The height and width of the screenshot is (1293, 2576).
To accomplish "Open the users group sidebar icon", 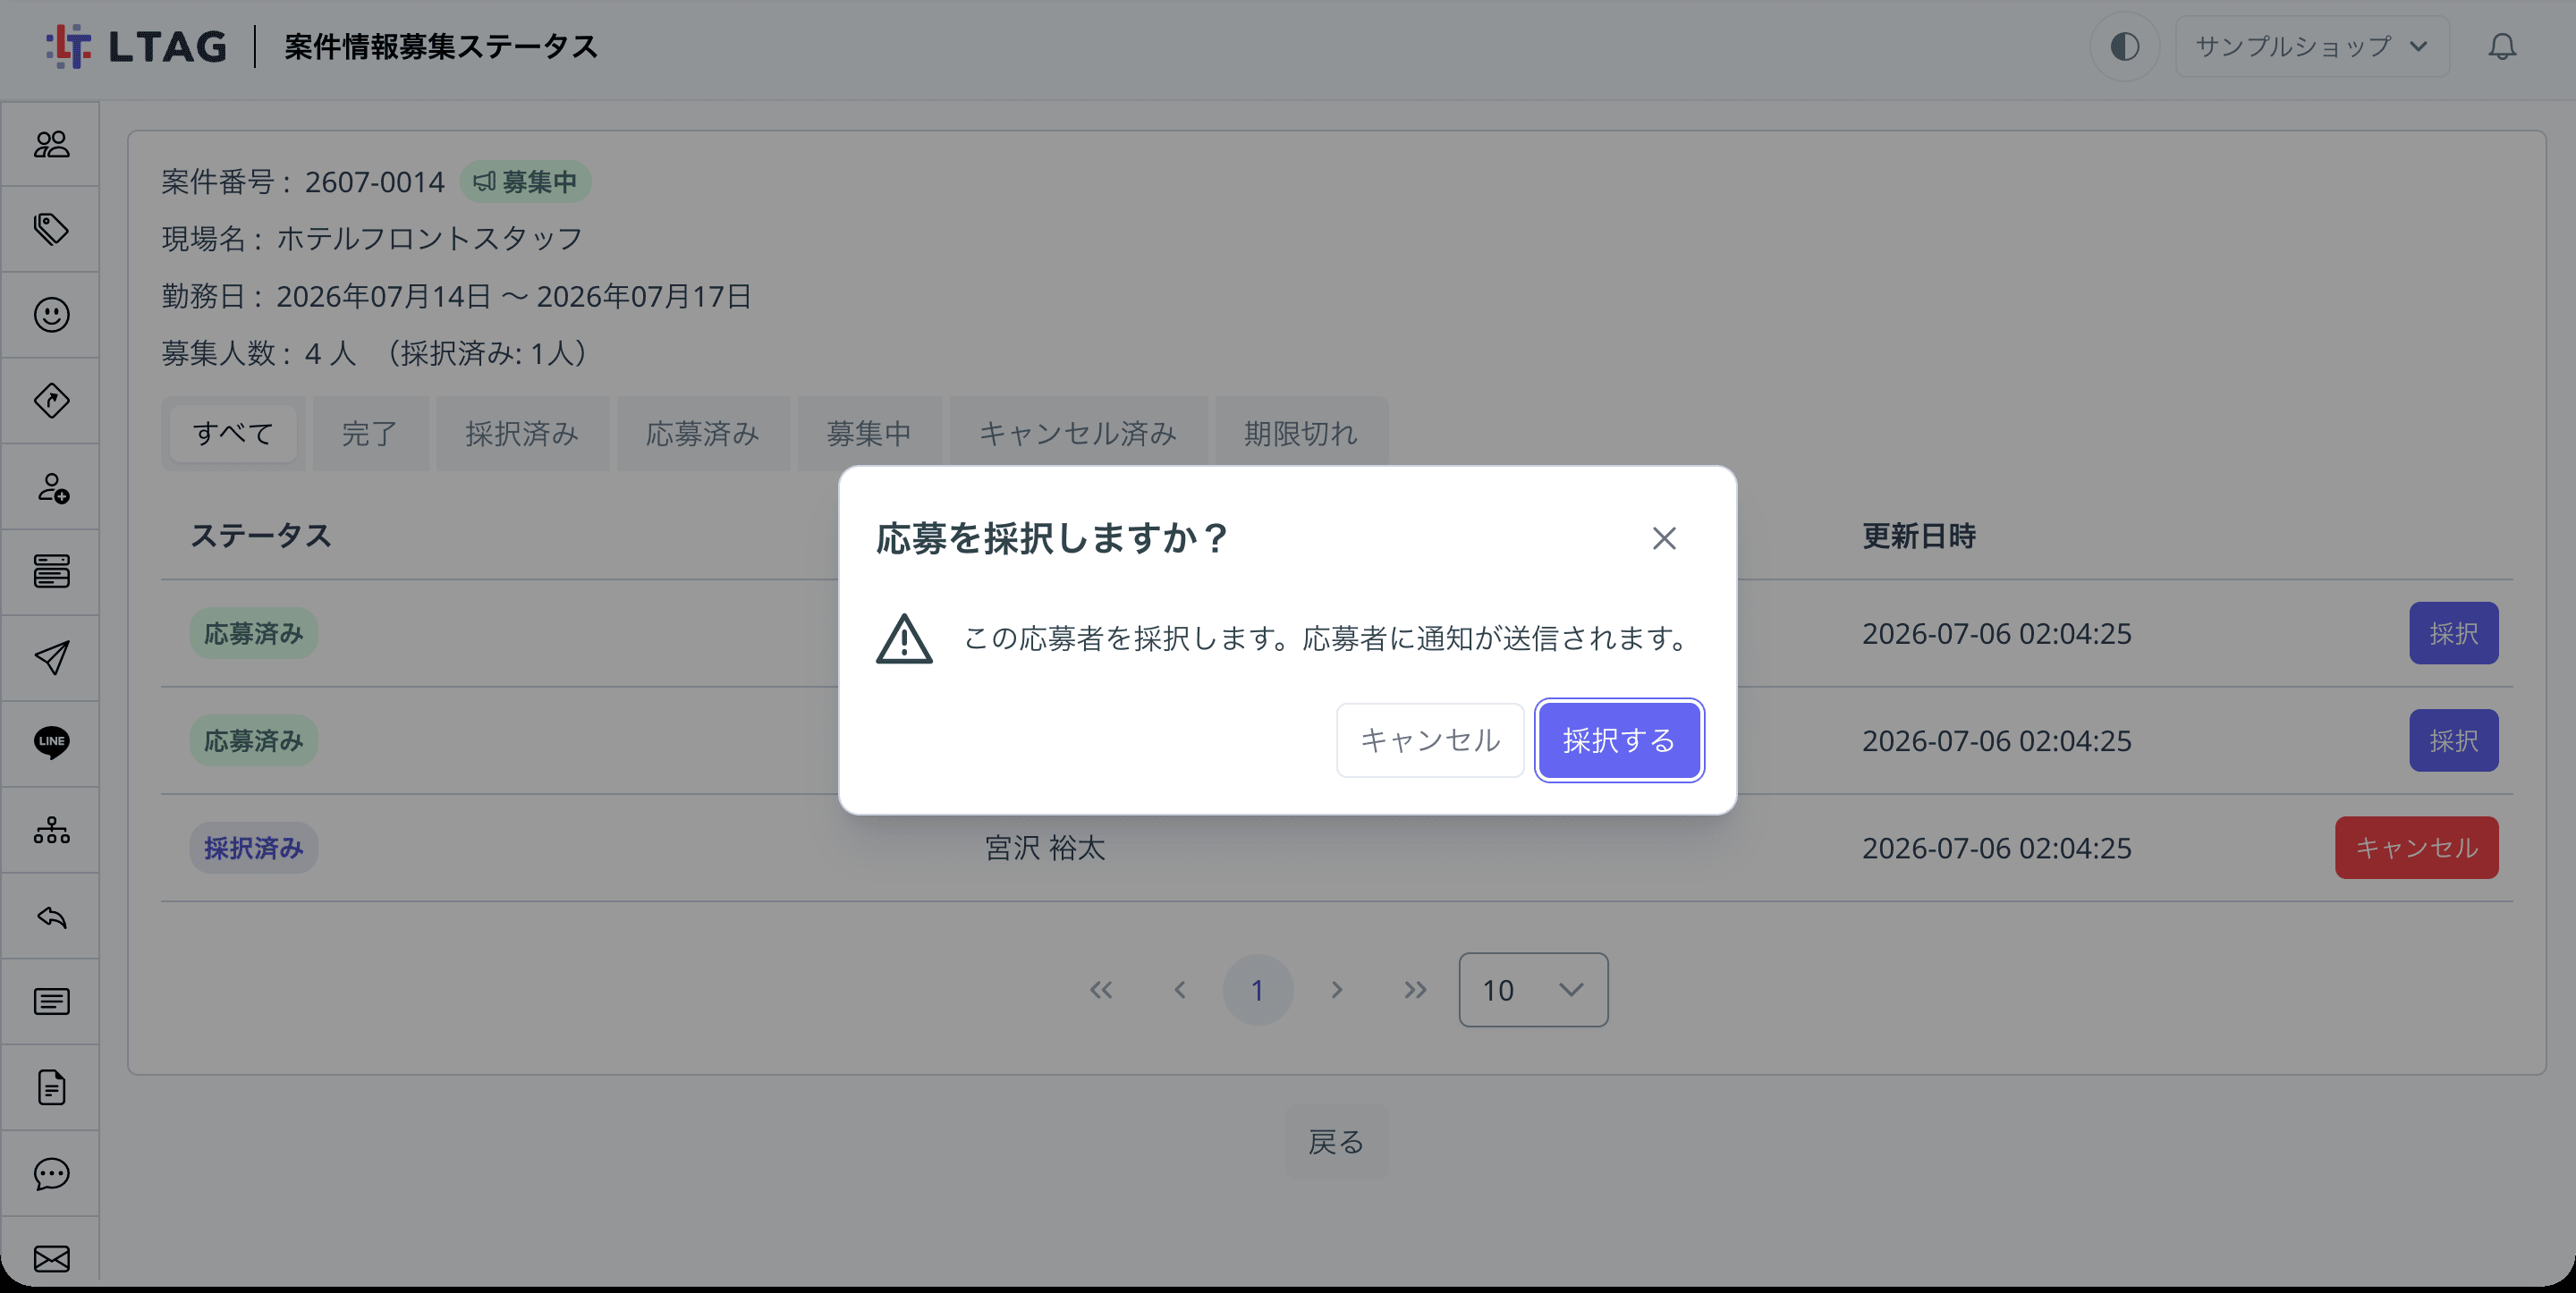I will pyautogui.click(x=51, y=144).
